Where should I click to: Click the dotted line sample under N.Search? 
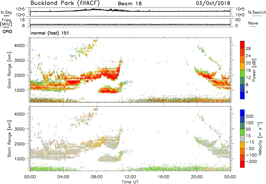(x=257, y=16)
